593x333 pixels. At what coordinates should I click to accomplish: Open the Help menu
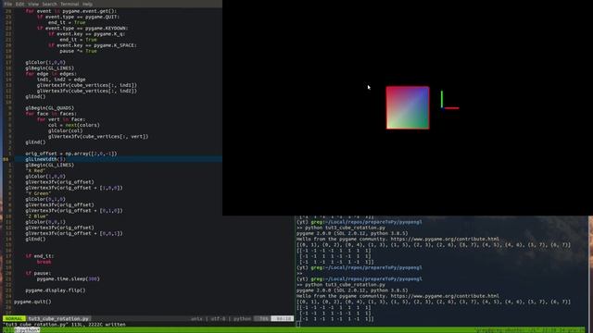pyautogui.click(x=87, y=4)
